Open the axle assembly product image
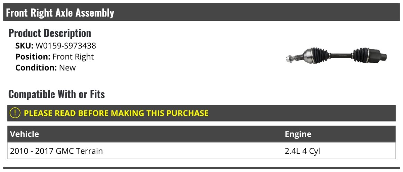The width and height of the screenshot is (403, 172). tap(336, 56)
